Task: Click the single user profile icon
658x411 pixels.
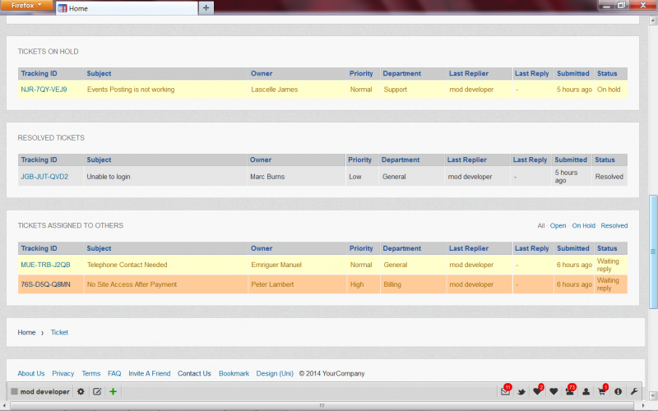Action: tap(586, 392)
